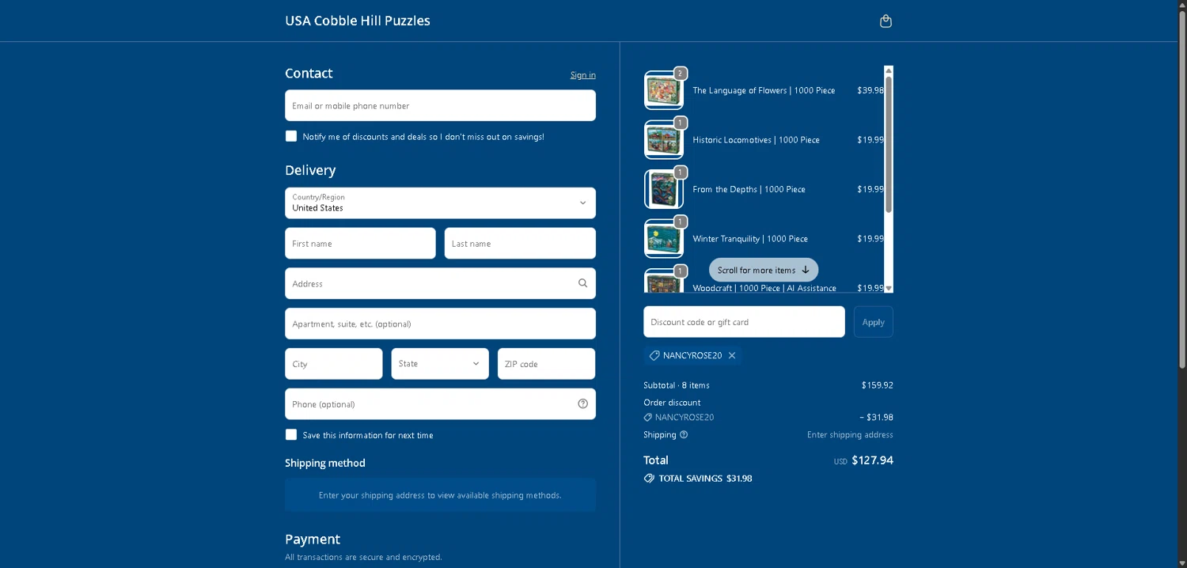This screenshot has height=568, width=1187.
Task: Click the From the Depths thumbnail
Action: pyautogui.click(x=664, y=189)
